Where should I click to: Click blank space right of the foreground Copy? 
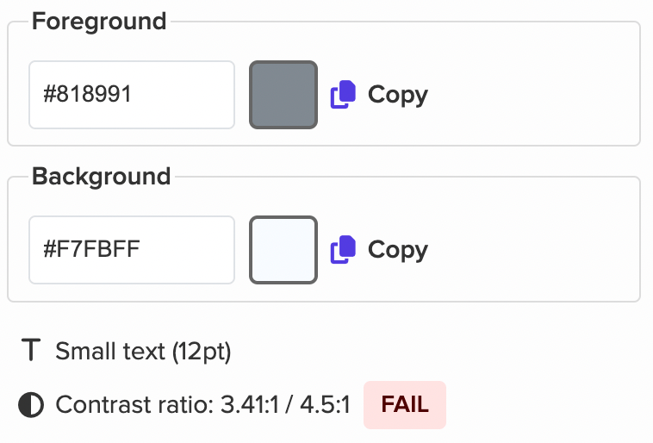tap(534, 95)
